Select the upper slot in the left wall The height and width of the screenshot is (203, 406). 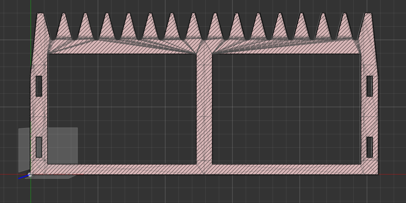coord(39,86)
